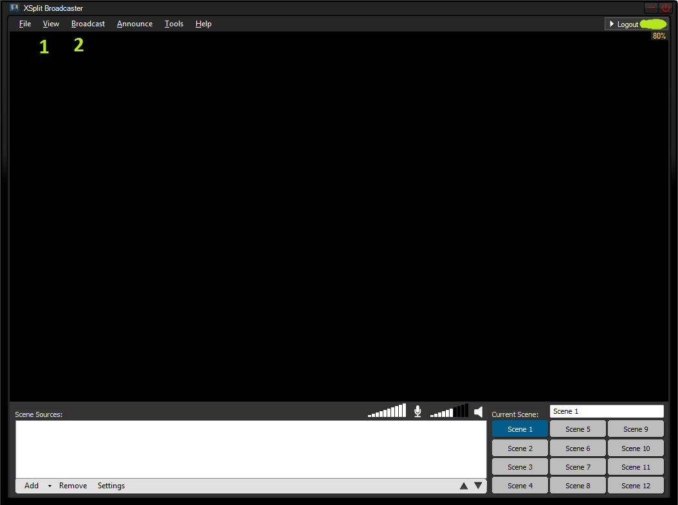
Task: Expand the Add source dropdown arrow
Action: [x=50, y=486]
